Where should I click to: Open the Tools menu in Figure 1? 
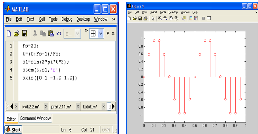click(x=163, y=12)
